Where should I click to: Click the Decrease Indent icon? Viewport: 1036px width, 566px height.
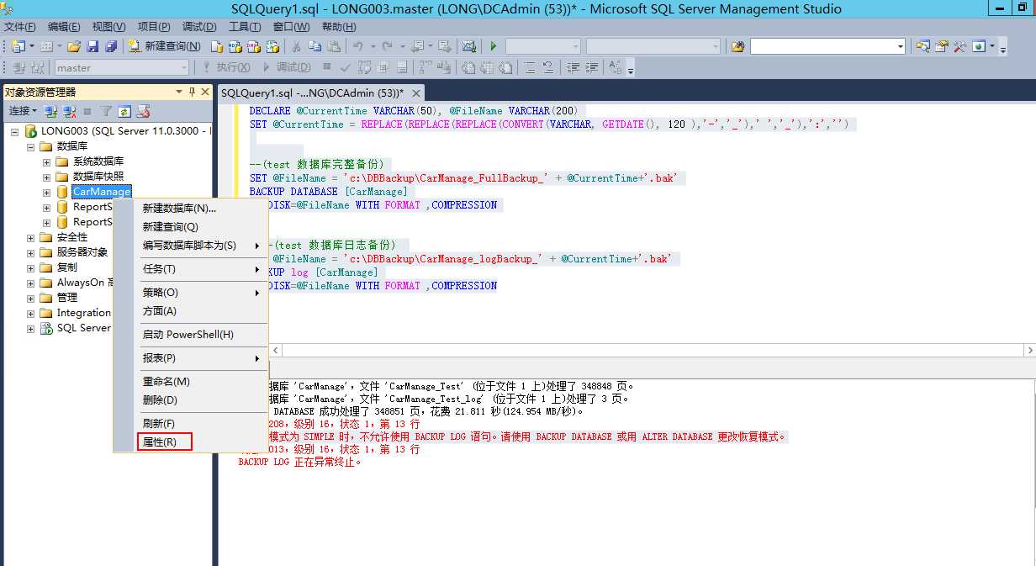(x=573, y=67)
